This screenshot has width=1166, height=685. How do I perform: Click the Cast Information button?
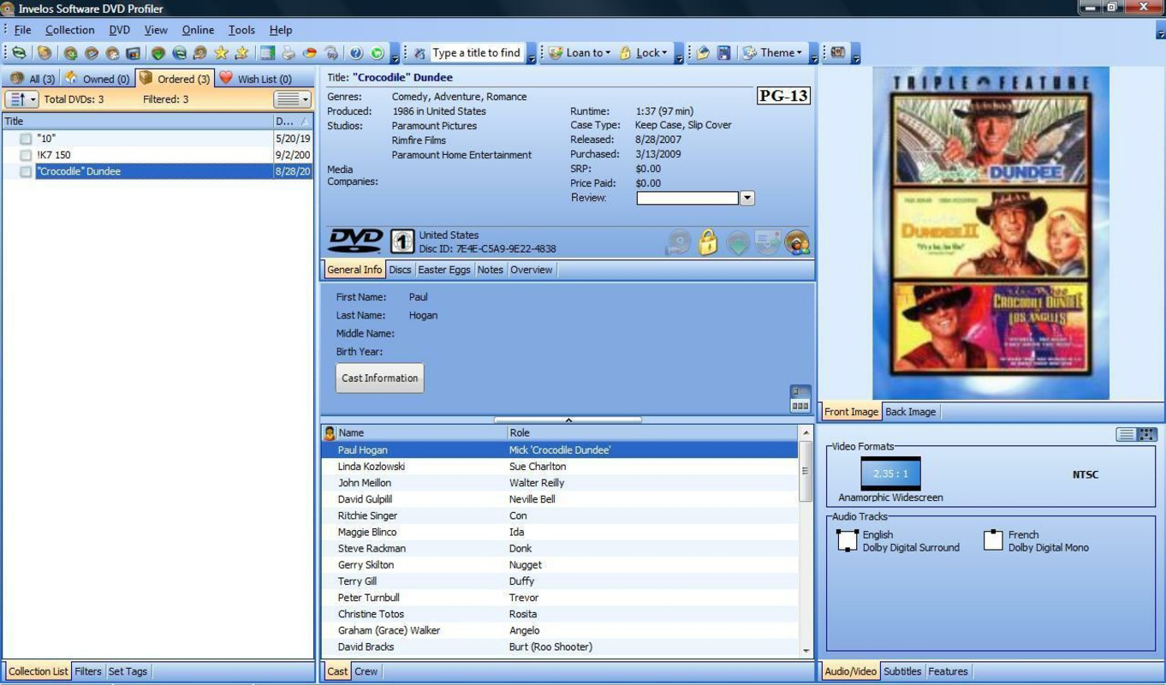point(380,378)
